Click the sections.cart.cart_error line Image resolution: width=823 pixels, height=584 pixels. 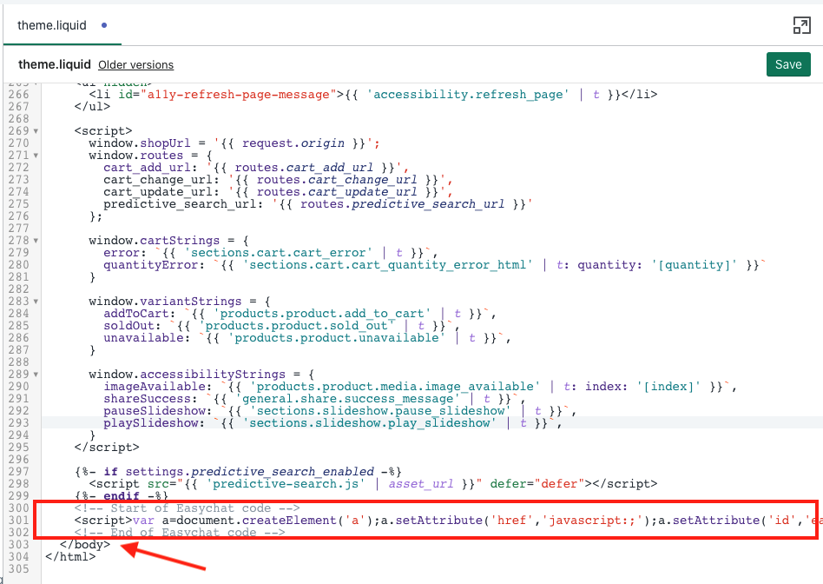pyautogui.click(x=271, y=253)
